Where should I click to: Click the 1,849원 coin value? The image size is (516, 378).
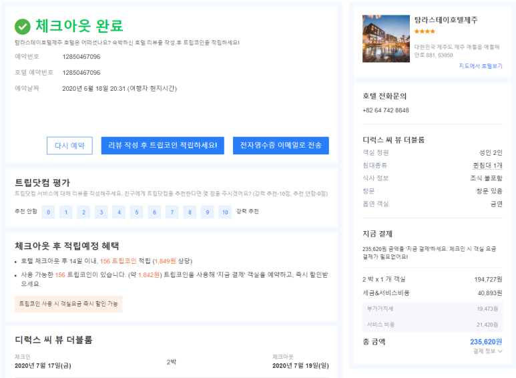click(165, 261)
